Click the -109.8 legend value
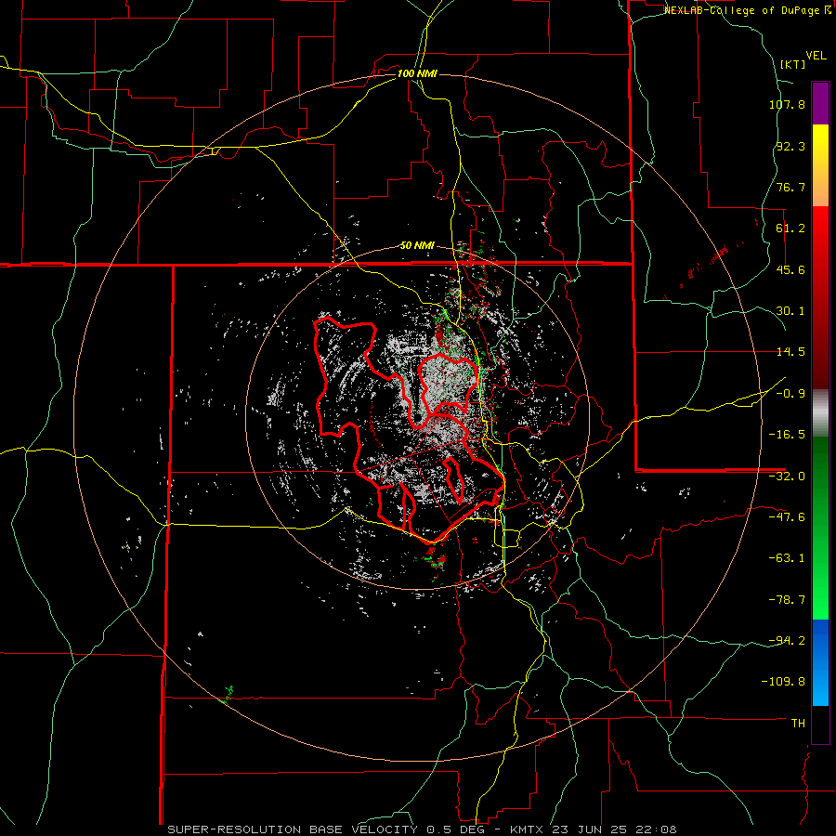836x836 pixels. point(783,682)
